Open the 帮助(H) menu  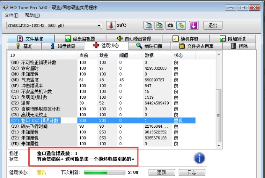(32, 15)
